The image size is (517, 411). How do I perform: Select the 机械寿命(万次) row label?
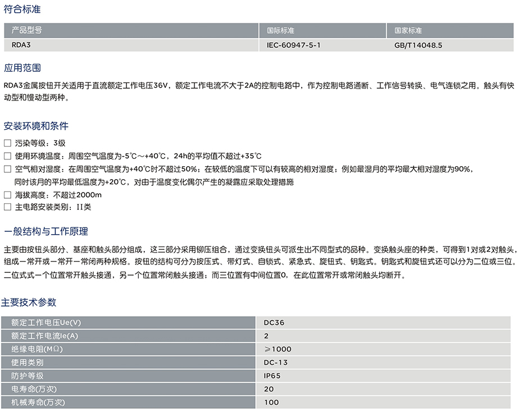38,402
